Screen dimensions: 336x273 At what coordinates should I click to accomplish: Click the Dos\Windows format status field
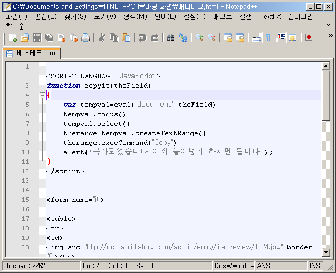click(234, 266)
